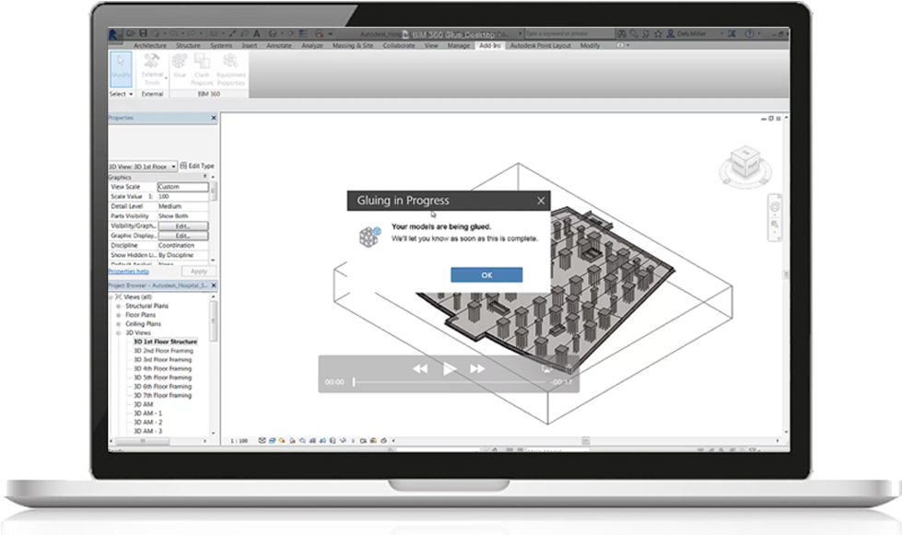Close the Gluing in Progress dialog
This screenshot has width=902, height=535.
tap(541, 201)
